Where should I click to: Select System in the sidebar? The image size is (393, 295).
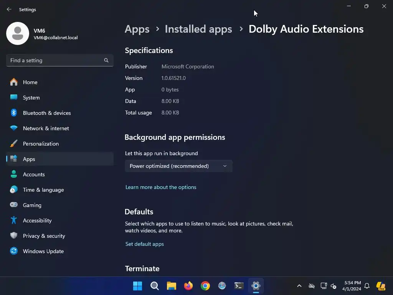coord(59,97)
